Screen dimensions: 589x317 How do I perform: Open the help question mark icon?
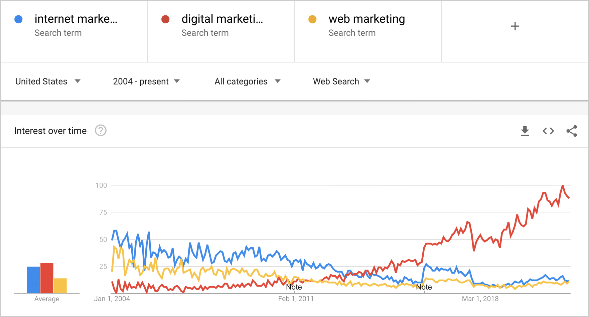tap(101, 131)
